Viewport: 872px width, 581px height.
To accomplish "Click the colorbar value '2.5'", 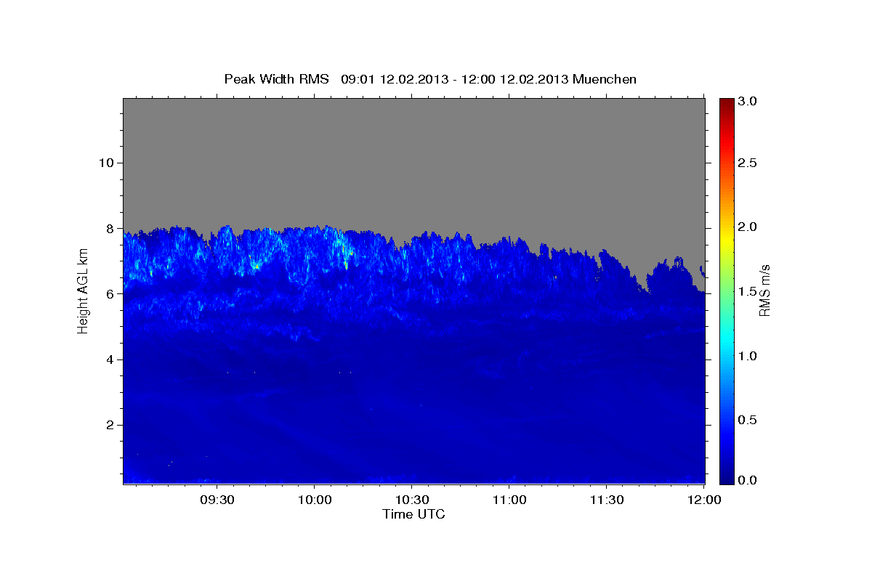I will click(748, 163).
